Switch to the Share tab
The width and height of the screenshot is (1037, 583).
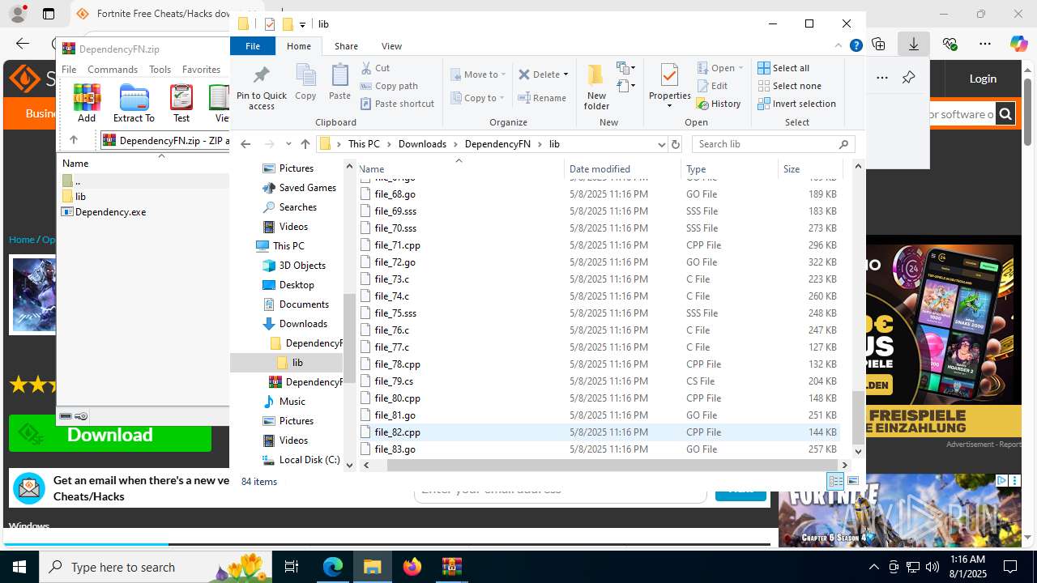point(346,46)
